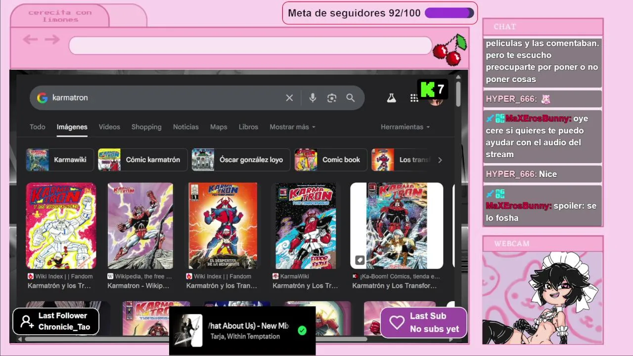This screenshot has width=633, height=356.
Task: Open Google Lens image search
Action: click(332, 98)
